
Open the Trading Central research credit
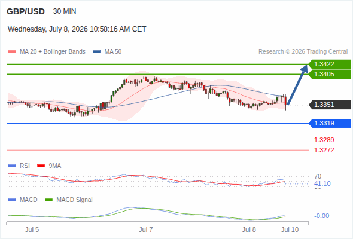(303, 52)
